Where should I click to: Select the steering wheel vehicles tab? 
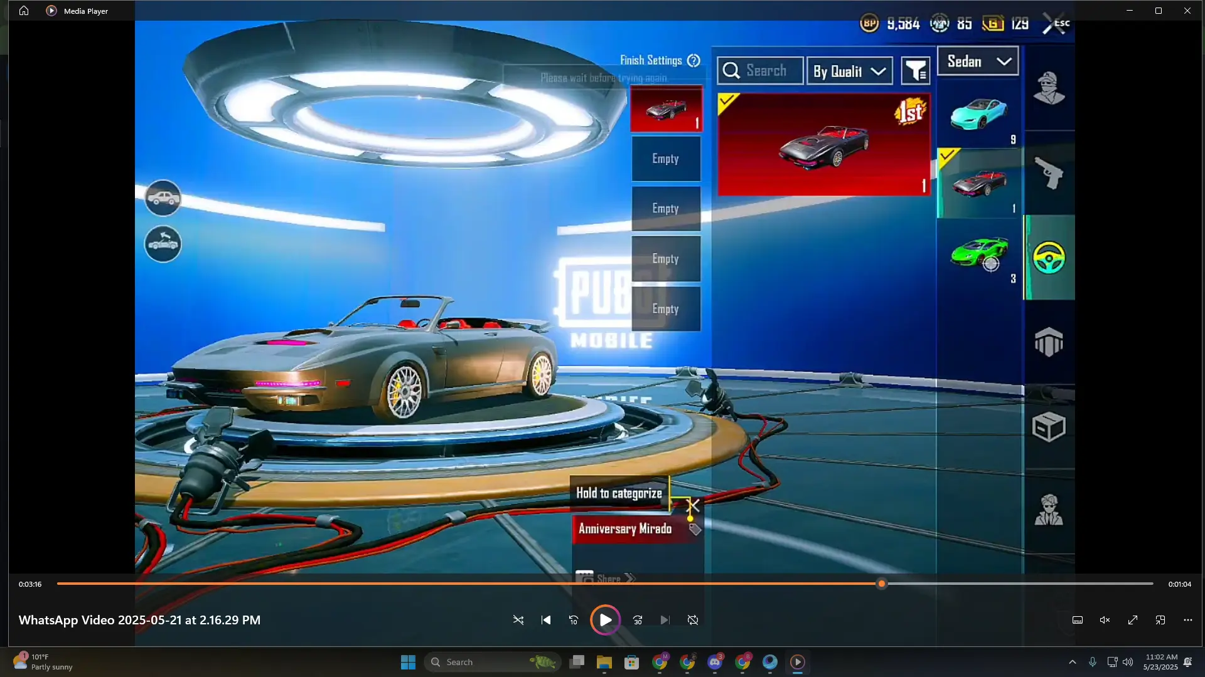click(x=1049, y=258)
